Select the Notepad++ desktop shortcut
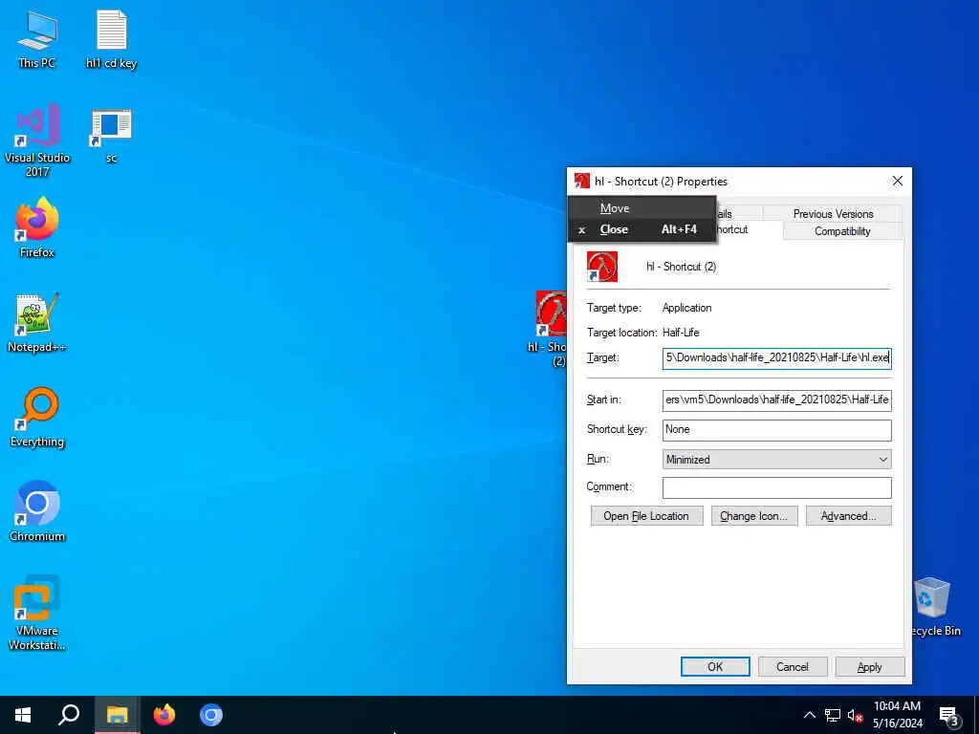The height and width of the screenshot is (734, 979). 37,323
